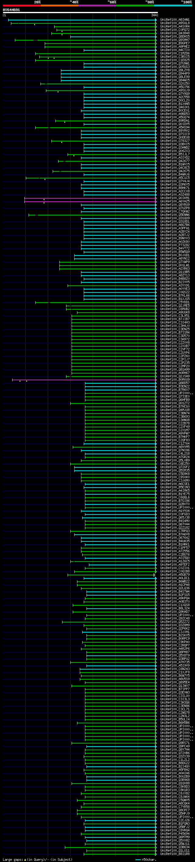
Task: Open hit UniRef100_A4S0R4
Action: coord(175,26)
